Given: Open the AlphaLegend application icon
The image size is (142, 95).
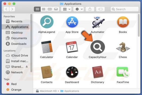Looking at the screenshot, I should (x=47, y=22).
